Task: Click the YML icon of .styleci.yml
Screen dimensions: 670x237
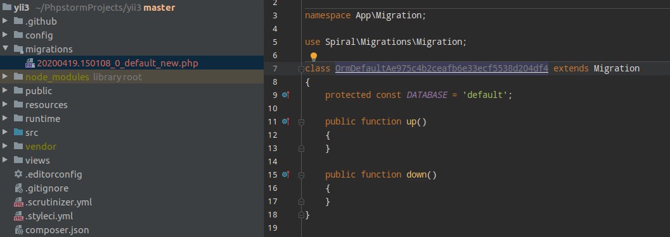Action: coord(18,216)
